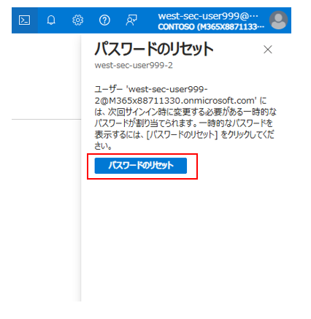
Task: Open the help question mark menu
Action: [104, 20]
